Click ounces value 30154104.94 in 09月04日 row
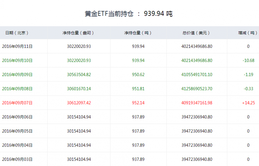 point(79,145)
